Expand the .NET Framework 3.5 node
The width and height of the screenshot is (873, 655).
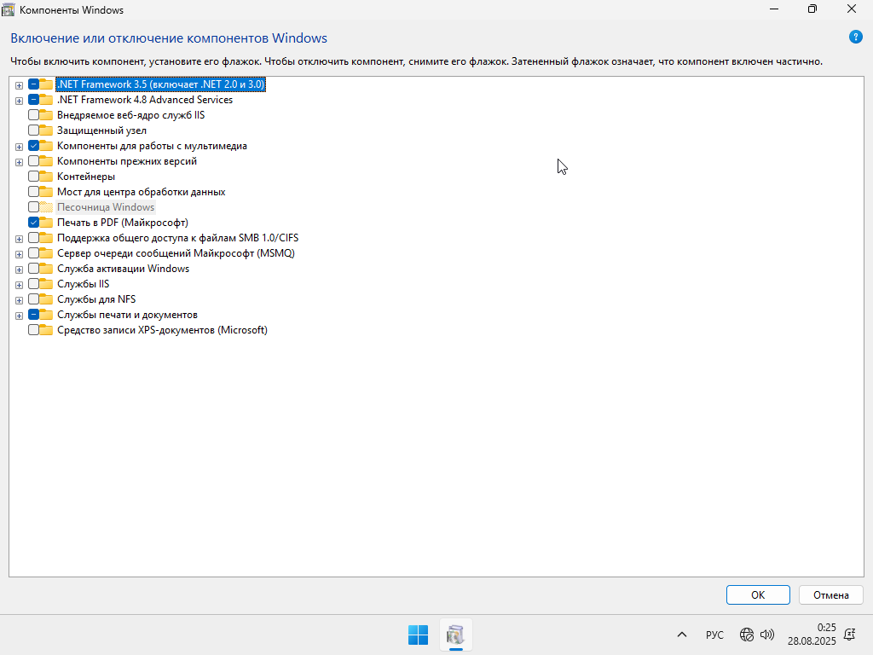tap(19, 85)
